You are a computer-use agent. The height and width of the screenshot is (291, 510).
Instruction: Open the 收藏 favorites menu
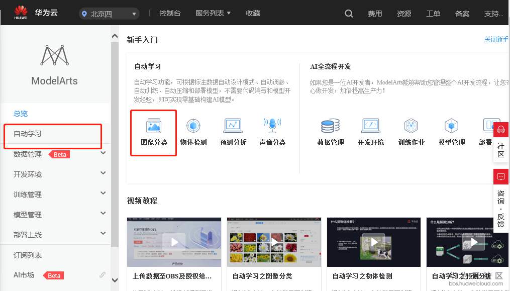click(253, 14)
